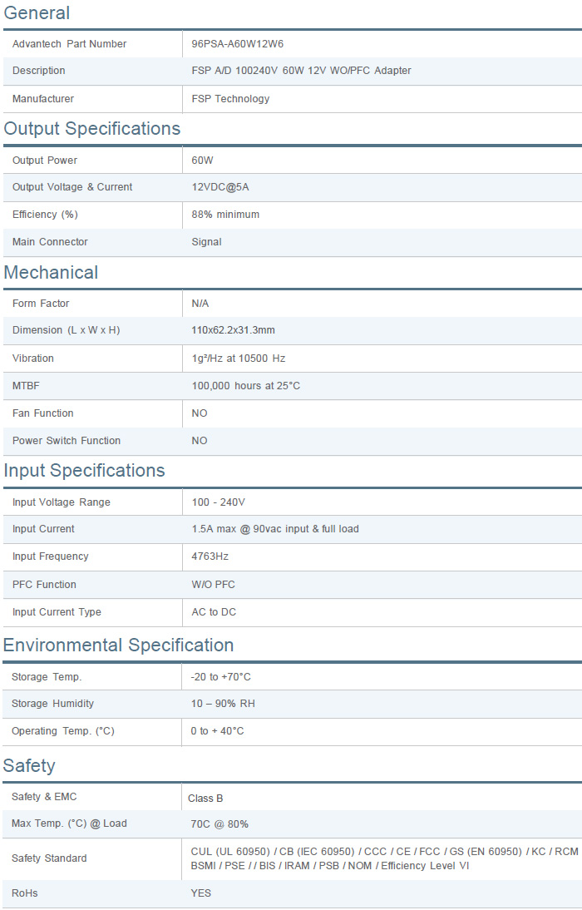
Task: Select the Operating Temp. 0 to +40°C value
Action: [217, 731]
